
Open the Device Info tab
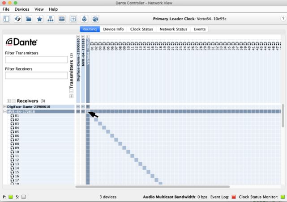[x=113, y=29]
